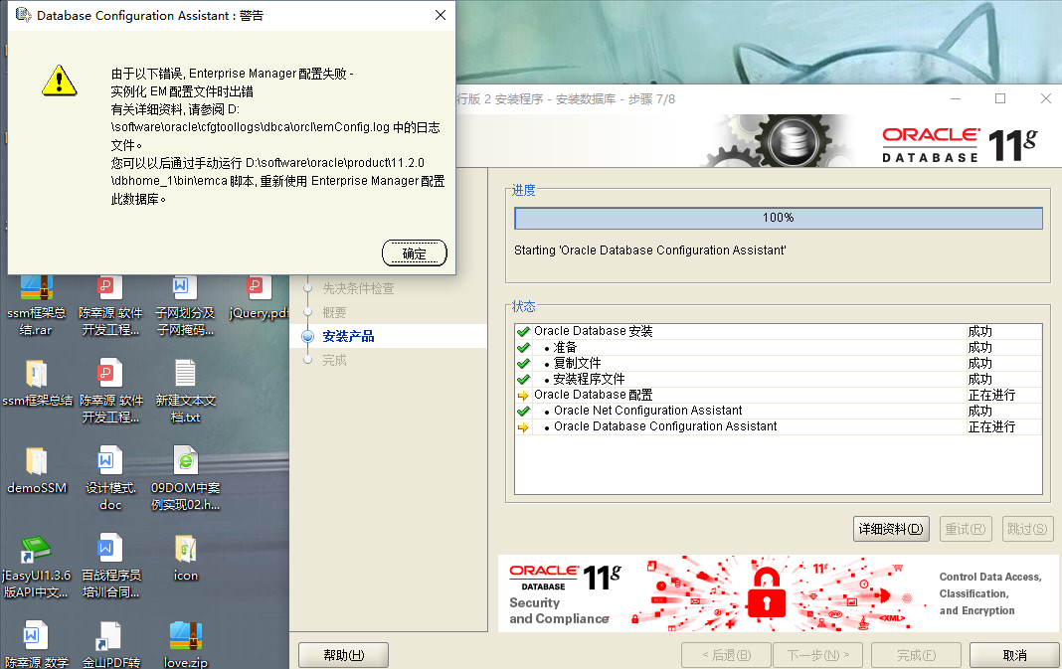Select the Oracle Database 安装 status row
The height and width of the screenshot is (669, 1062).
coord(779,332)
